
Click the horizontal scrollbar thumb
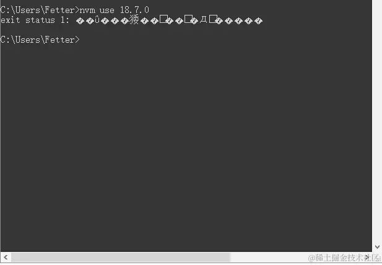pyautogui.click(x=120, y=257)
